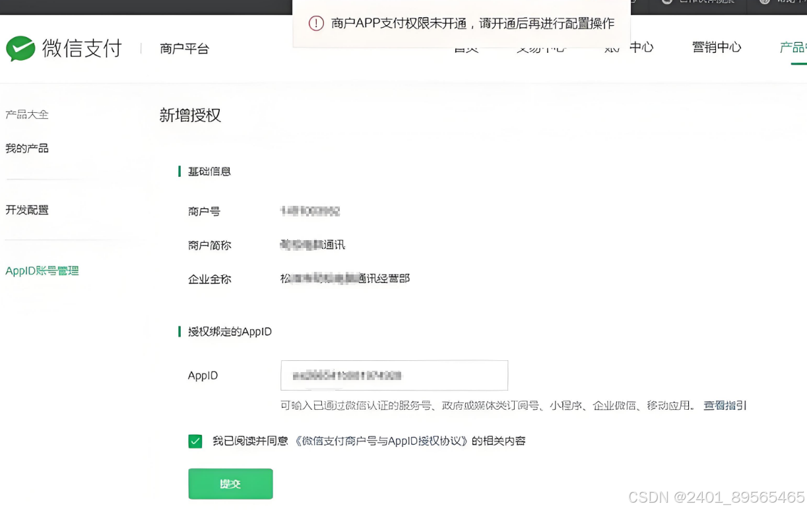Click the 商户平台 text in header
Viewport: 807px width, 510px height.
(184, 49)
